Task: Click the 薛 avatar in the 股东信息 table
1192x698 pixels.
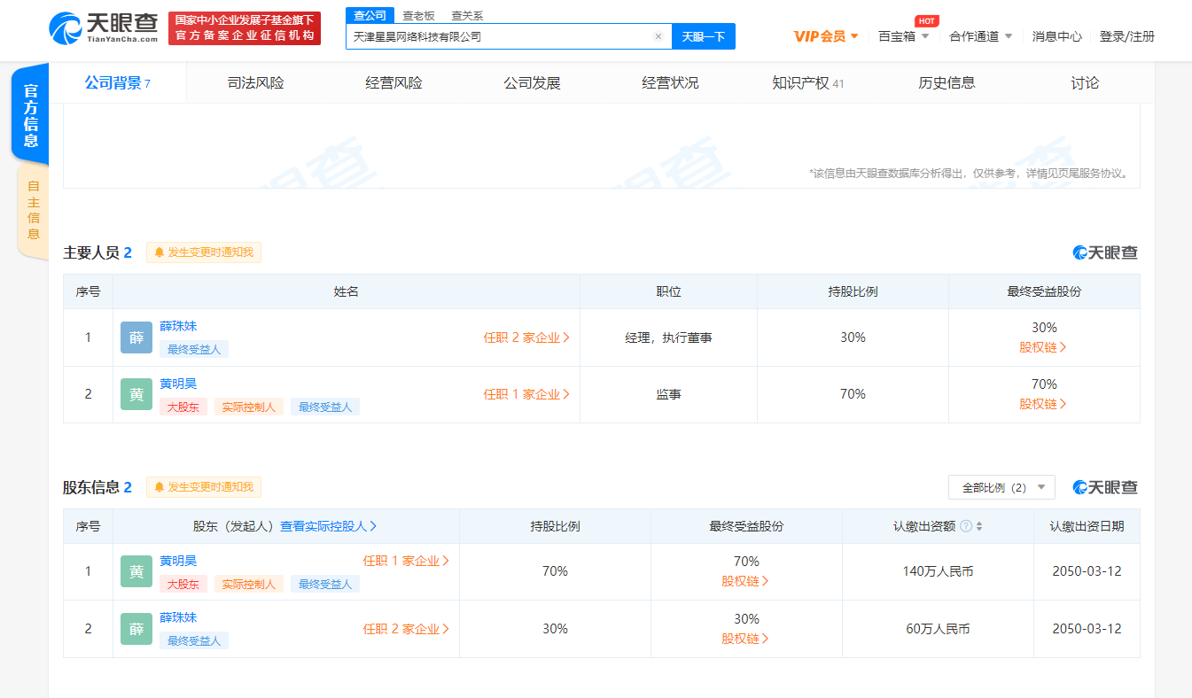Action: point(136,629)
